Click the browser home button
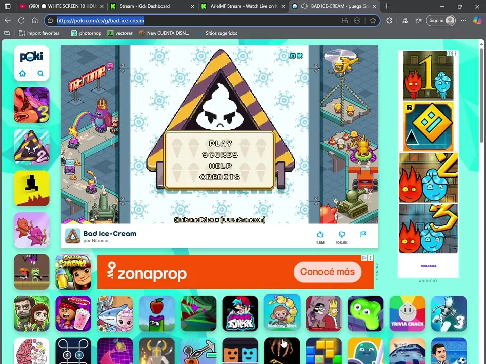The image size is (486, 364). click(x=35, y=20)
